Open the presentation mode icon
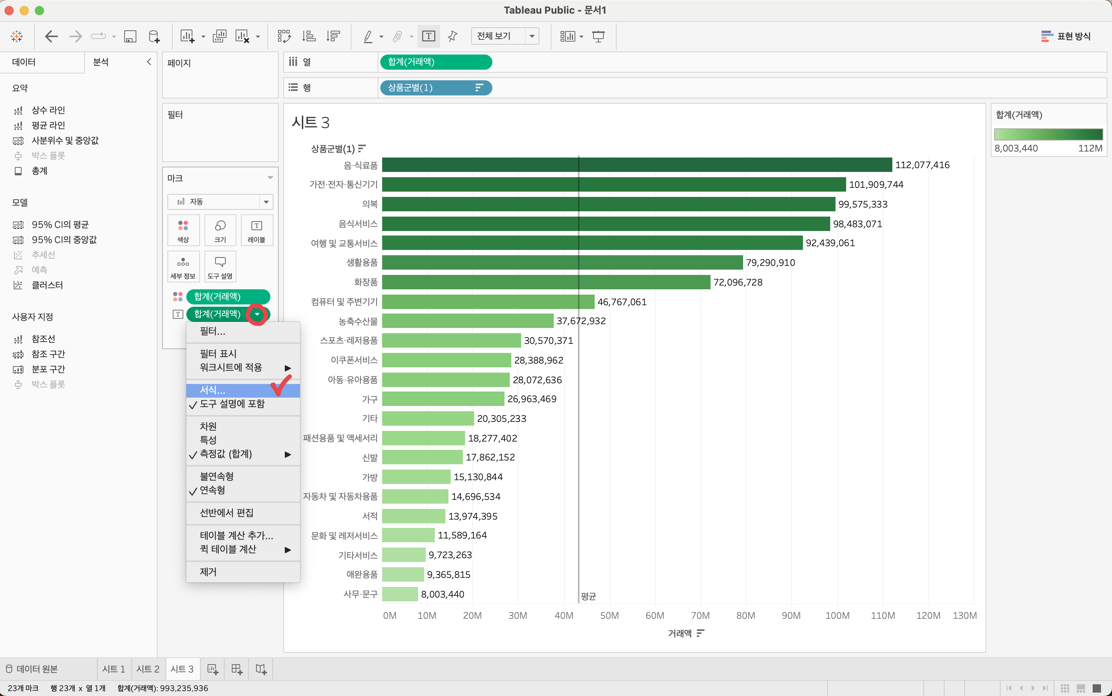 point(598,36)
